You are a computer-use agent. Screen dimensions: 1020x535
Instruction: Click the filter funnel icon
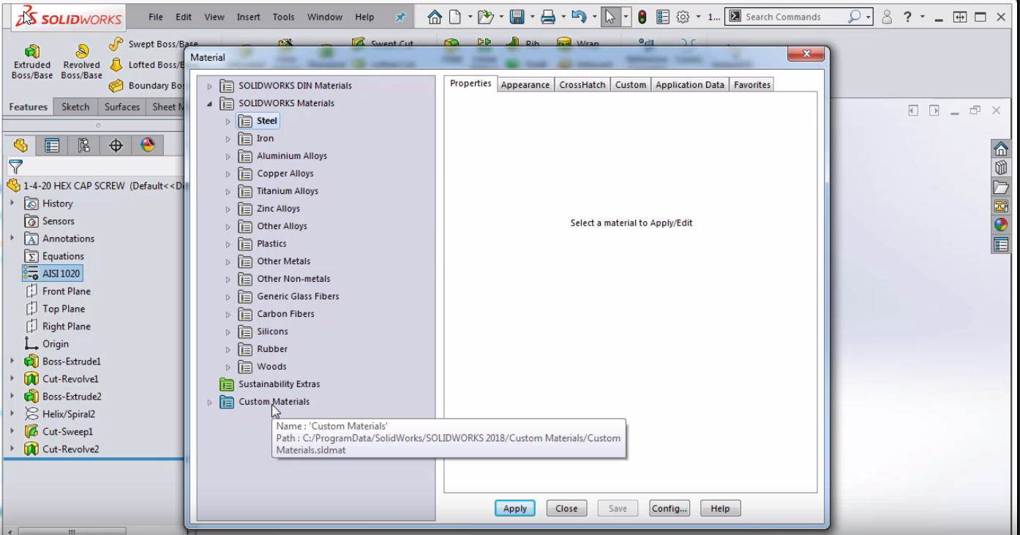(x=15, y=167)
